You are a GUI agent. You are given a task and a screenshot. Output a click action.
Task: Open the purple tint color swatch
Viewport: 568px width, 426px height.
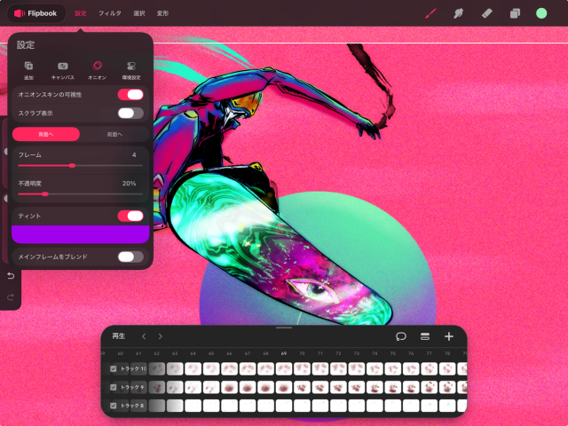(x=81, y=234)
